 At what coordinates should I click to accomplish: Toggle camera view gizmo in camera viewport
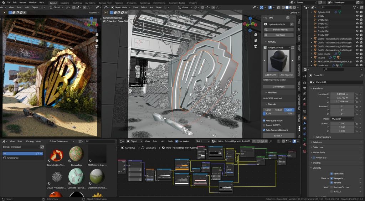255,46
